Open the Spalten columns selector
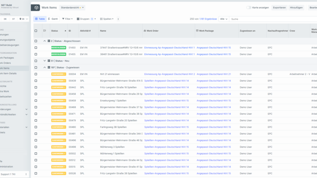The width and height of the screenshot is (317, 178). coord(106,19)
